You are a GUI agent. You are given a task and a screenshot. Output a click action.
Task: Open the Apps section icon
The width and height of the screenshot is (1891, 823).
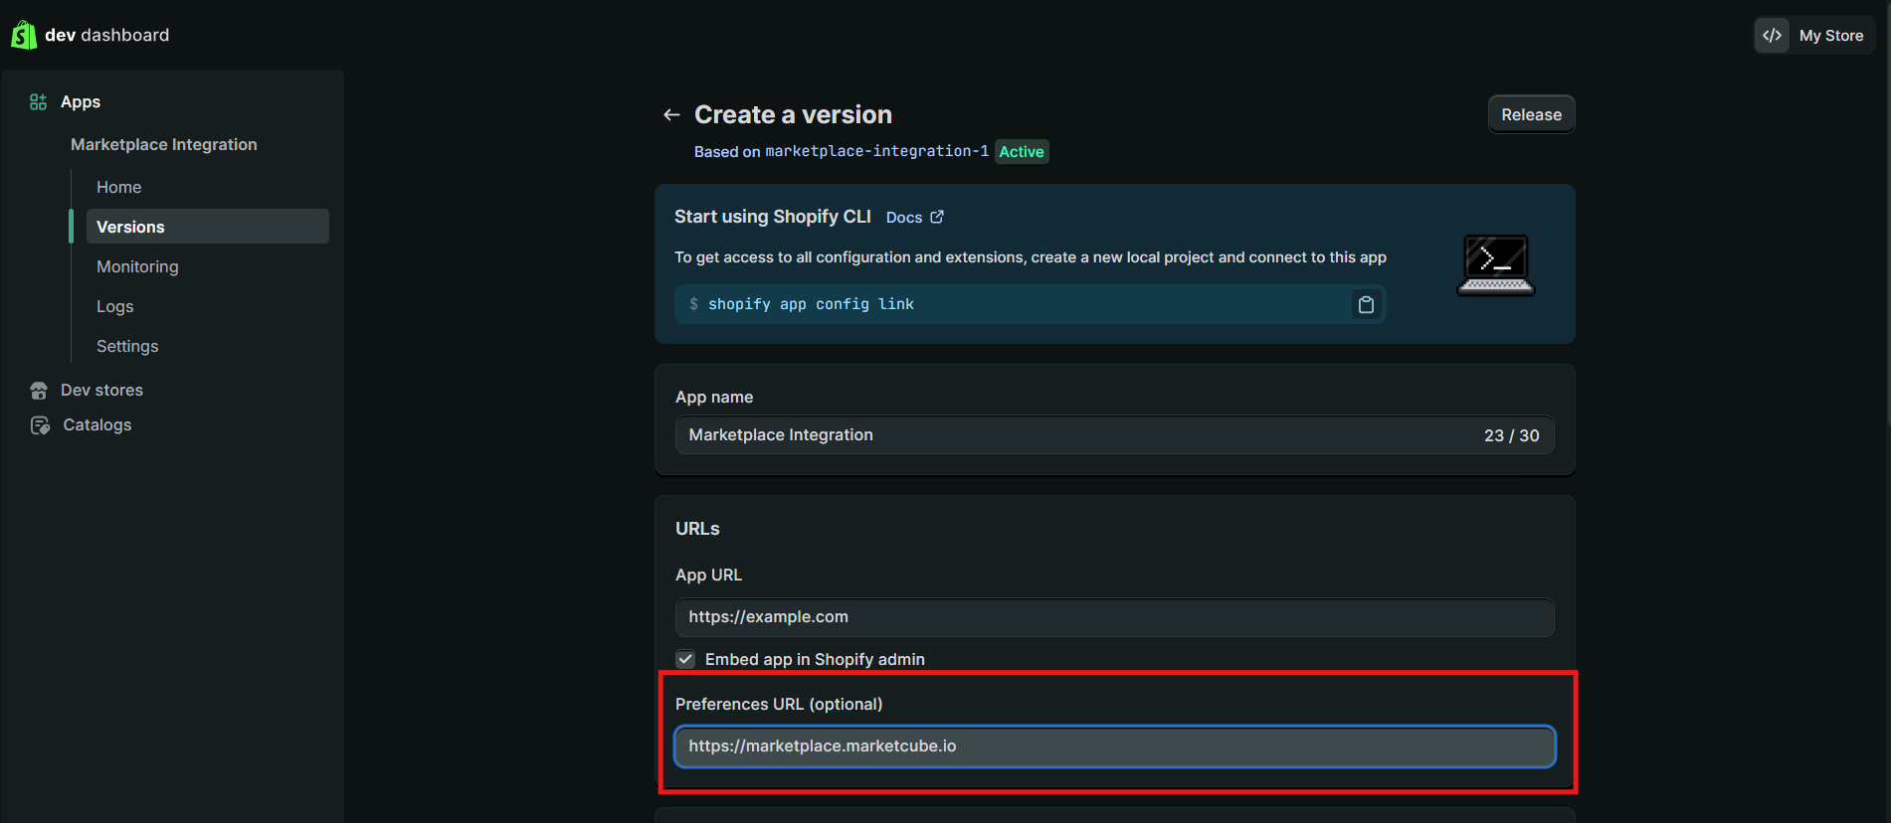point(38,101)
